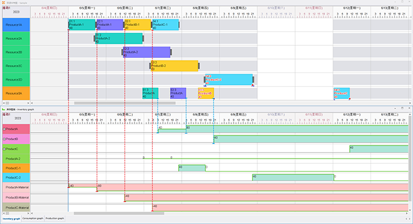The image size is (413, 224).
Task: Open the Production graph tab
Action: tap(55, 219)
